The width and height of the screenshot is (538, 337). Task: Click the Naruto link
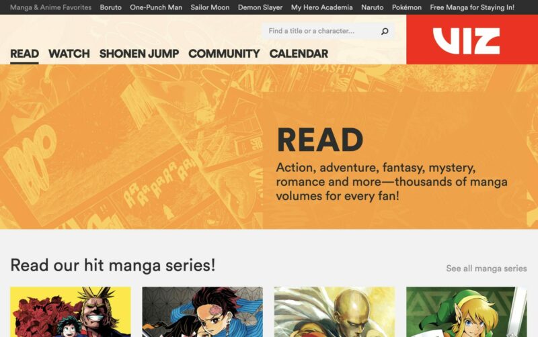[x=373, y=7]
